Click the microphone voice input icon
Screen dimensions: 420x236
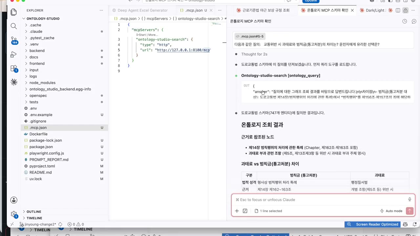click(409, 200)
